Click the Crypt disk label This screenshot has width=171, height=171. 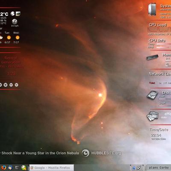tap(162, 103)
